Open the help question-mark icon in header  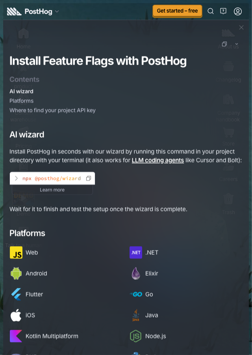[x=223, y=11]
